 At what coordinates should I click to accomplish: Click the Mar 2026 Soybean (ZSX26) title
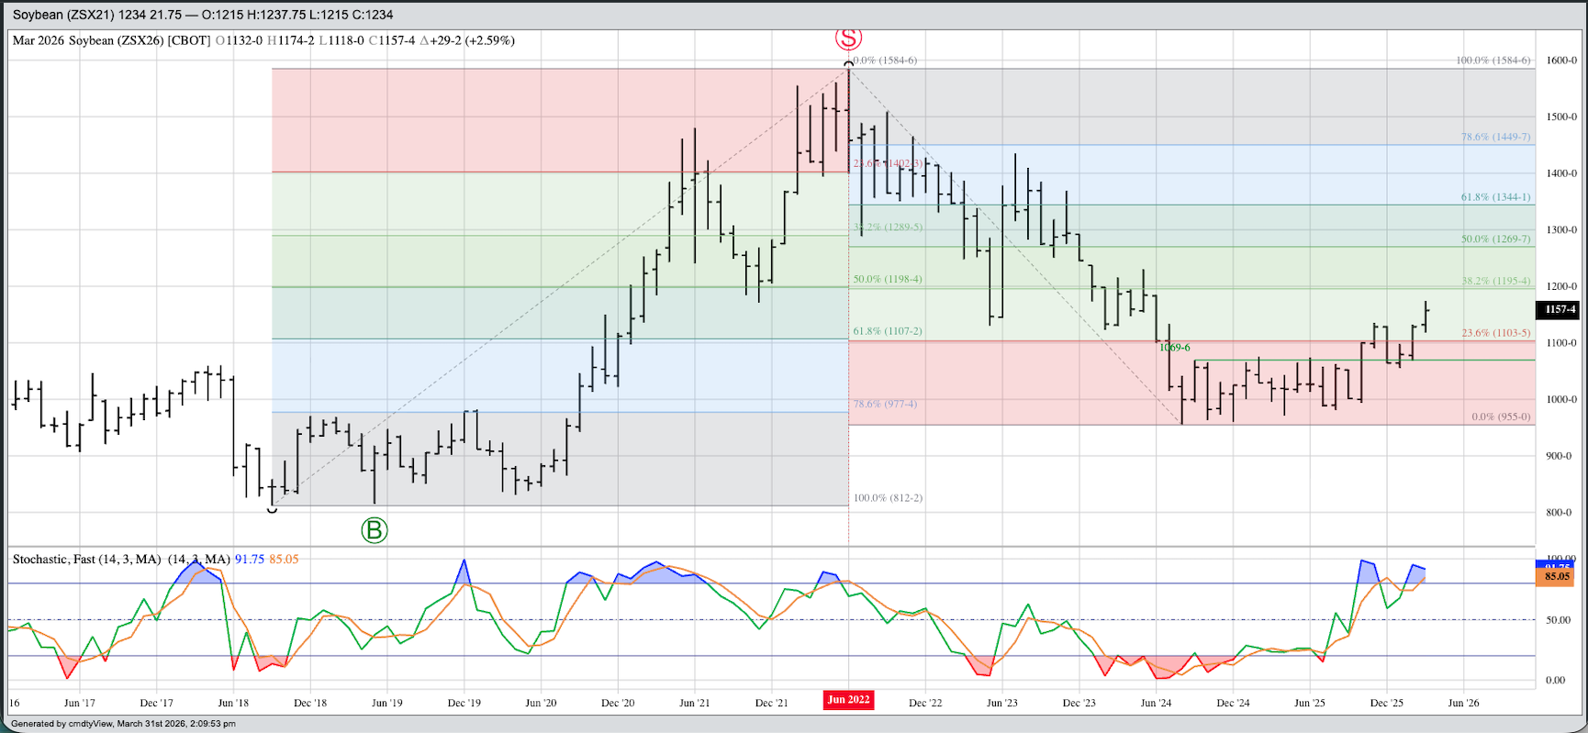[x=111, y=40]
